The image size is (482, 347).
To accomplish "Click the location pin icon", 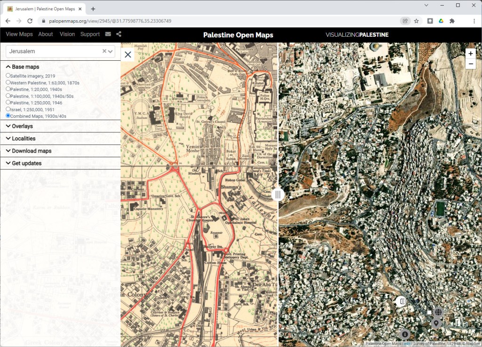I will (436, 323).
